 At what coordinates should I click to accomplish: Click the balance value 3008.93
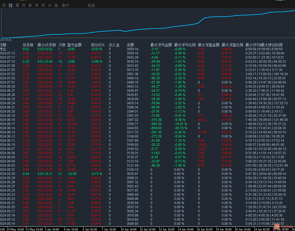[132, 224]
